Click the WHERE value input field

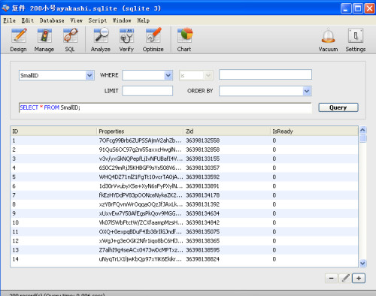coord(265,74)
